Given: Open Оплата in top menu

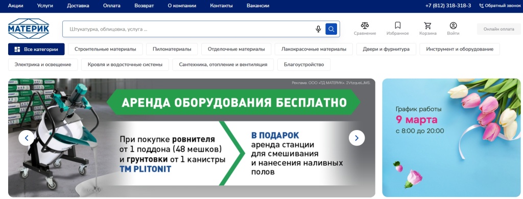Looking at the screenshot, I should [x=112, y=6].
